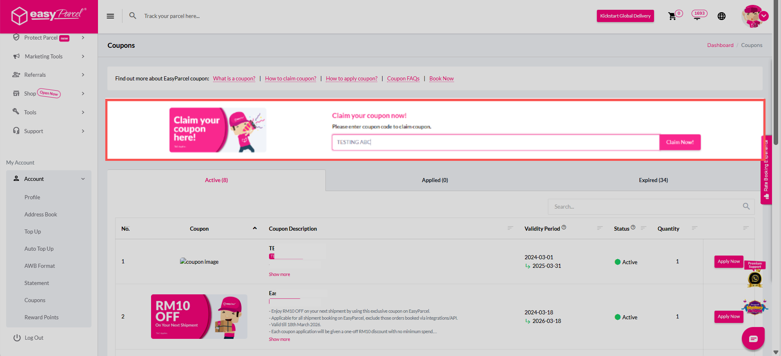Open Profile in account menu

[32, 197]
